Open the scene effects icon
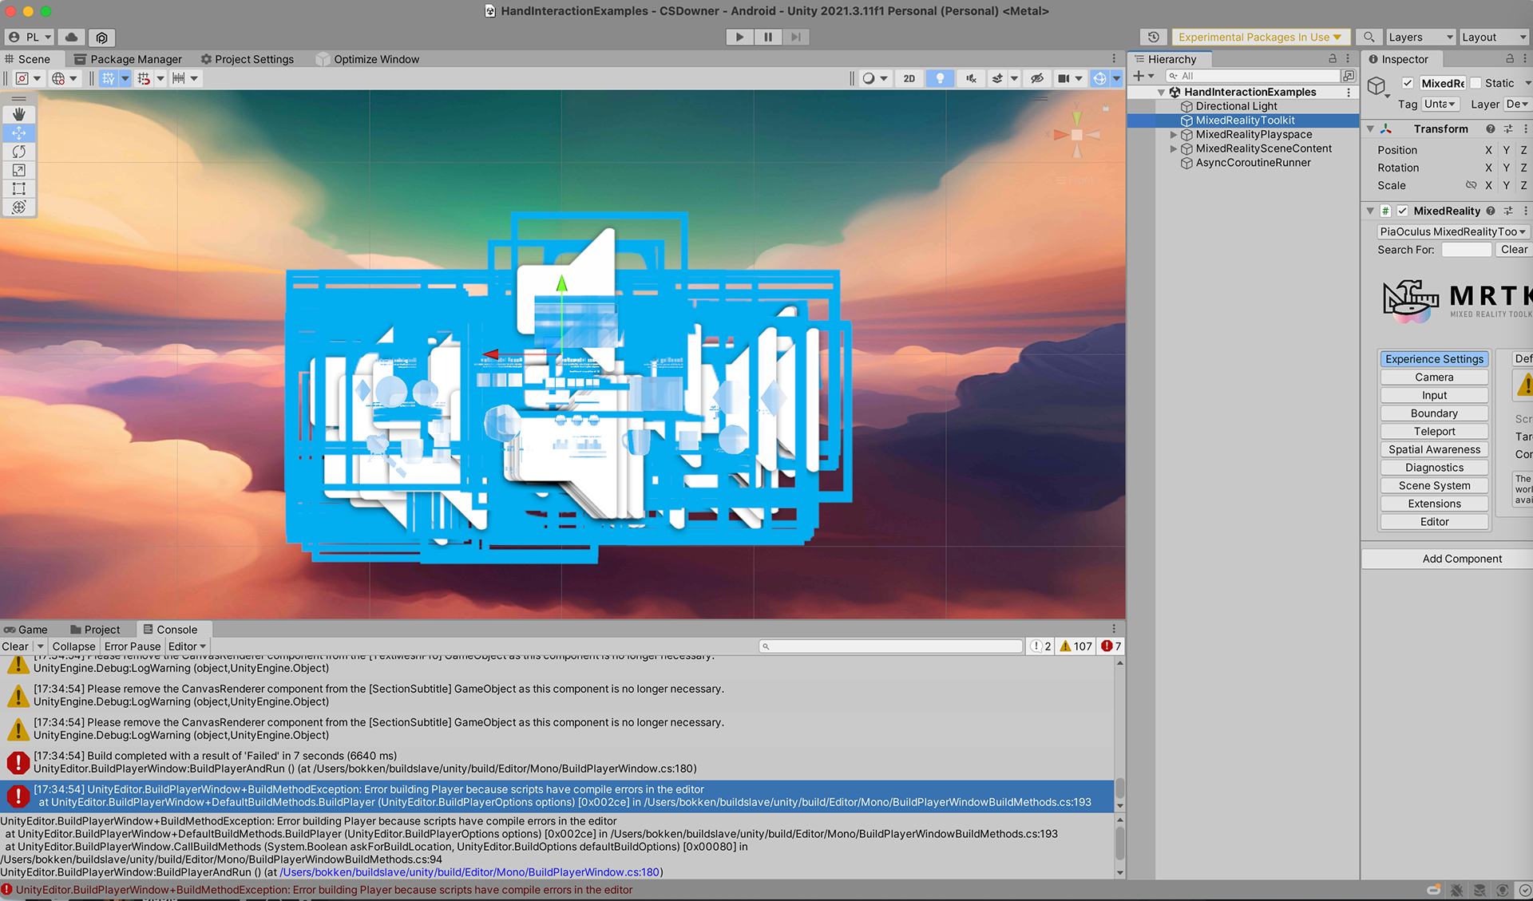The height and width of the screenshot is (901, 1533). pos(997,78)
